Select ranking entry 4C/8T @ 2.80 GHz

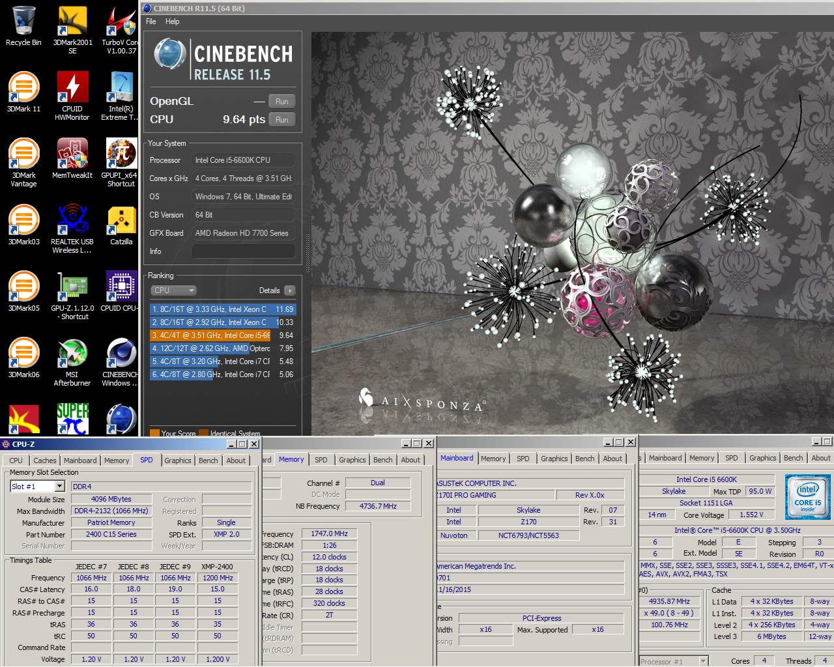coord(223,375)
